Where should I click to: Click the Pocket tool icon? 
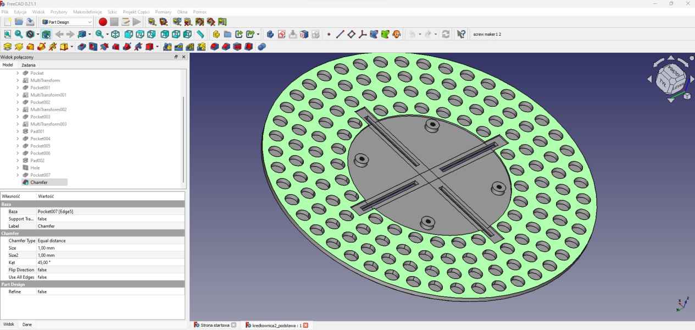[x=82, y=47]
